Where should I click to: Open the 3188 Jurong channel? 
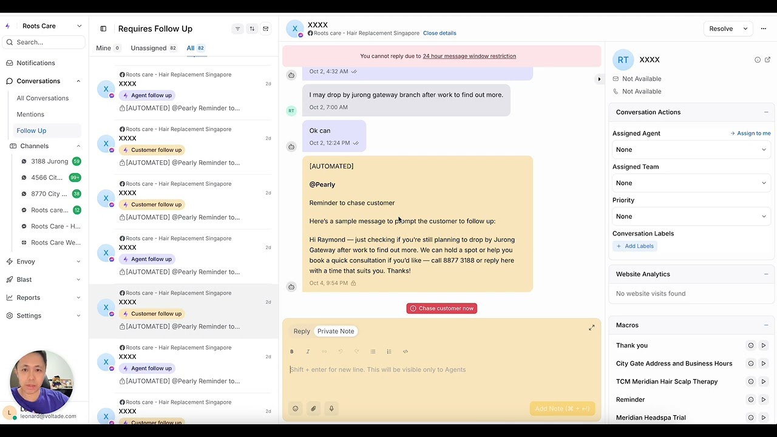pyautogui.click(x=50, y=161)
